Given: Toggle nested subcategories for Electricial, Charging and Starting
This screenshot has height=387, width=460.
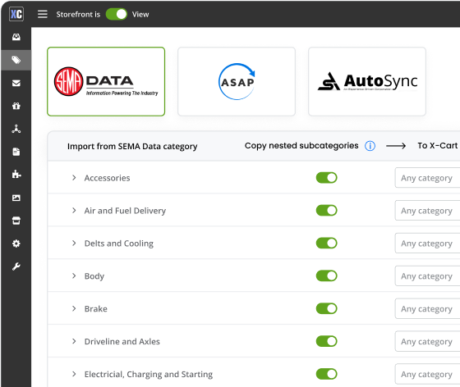Looking at the screenshot, I should pyautogui.click(x=327, y=374).
